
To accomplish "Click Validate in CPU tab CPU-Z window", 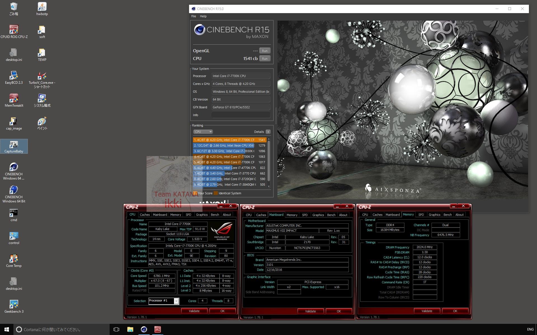I will click(194, 311).
